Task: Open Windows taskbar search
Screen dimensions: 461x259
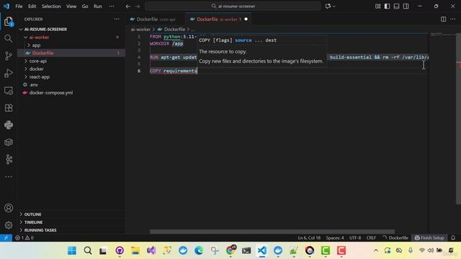Action: (88, 250)
